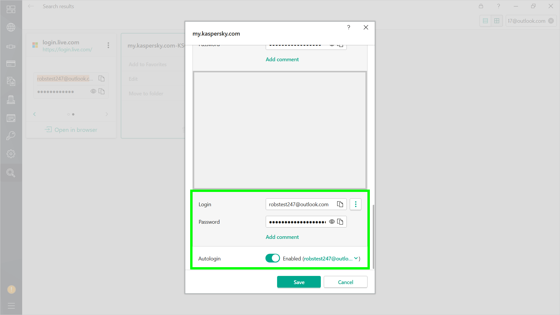Open the Search section in sidebar
Screen dimensions: 560x315
click(x=11, y=173)
